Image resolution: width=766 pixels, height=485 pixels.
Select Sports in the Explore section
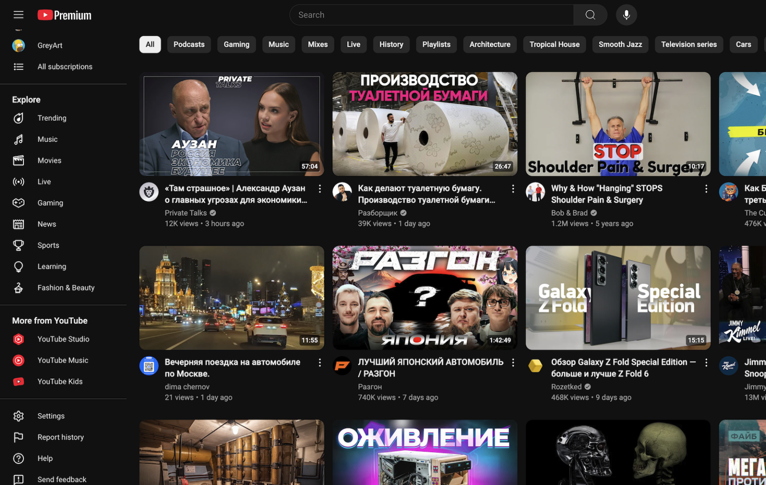pos(48,245)
